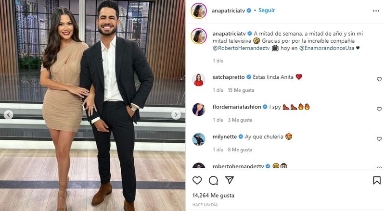View satchapretto's profile avatar

click(x=199, y=80)
